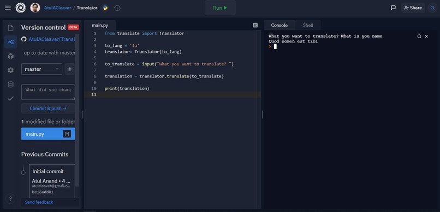Click Commit & push button

click(48, 108)
